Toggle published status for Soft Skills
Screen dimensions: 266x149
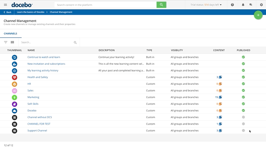243,104
